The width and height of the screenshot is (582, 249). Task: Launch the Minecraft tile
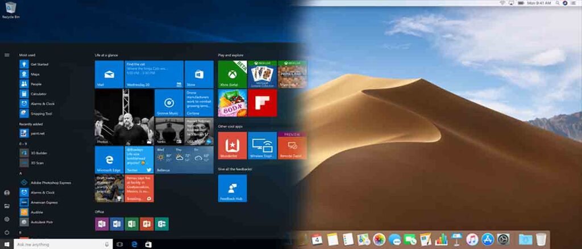point(292,74)
